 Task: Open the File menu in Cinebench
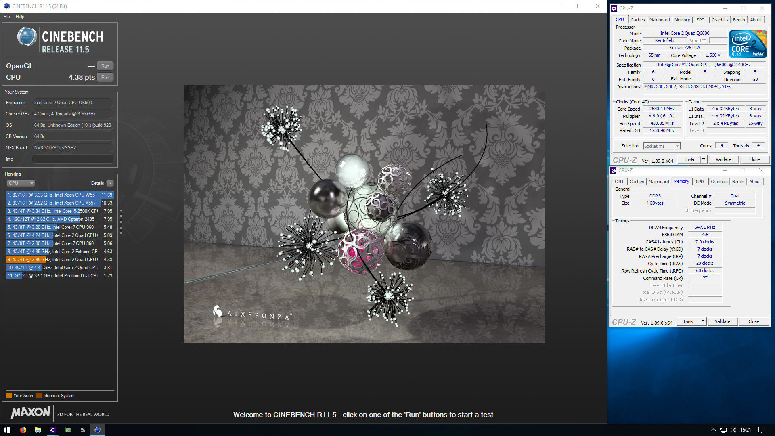click(7, 17)
